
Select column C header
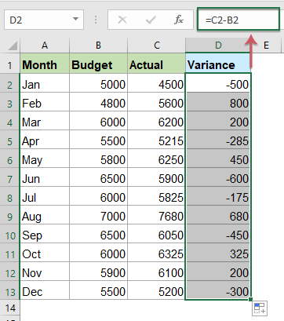coord(156,46)
